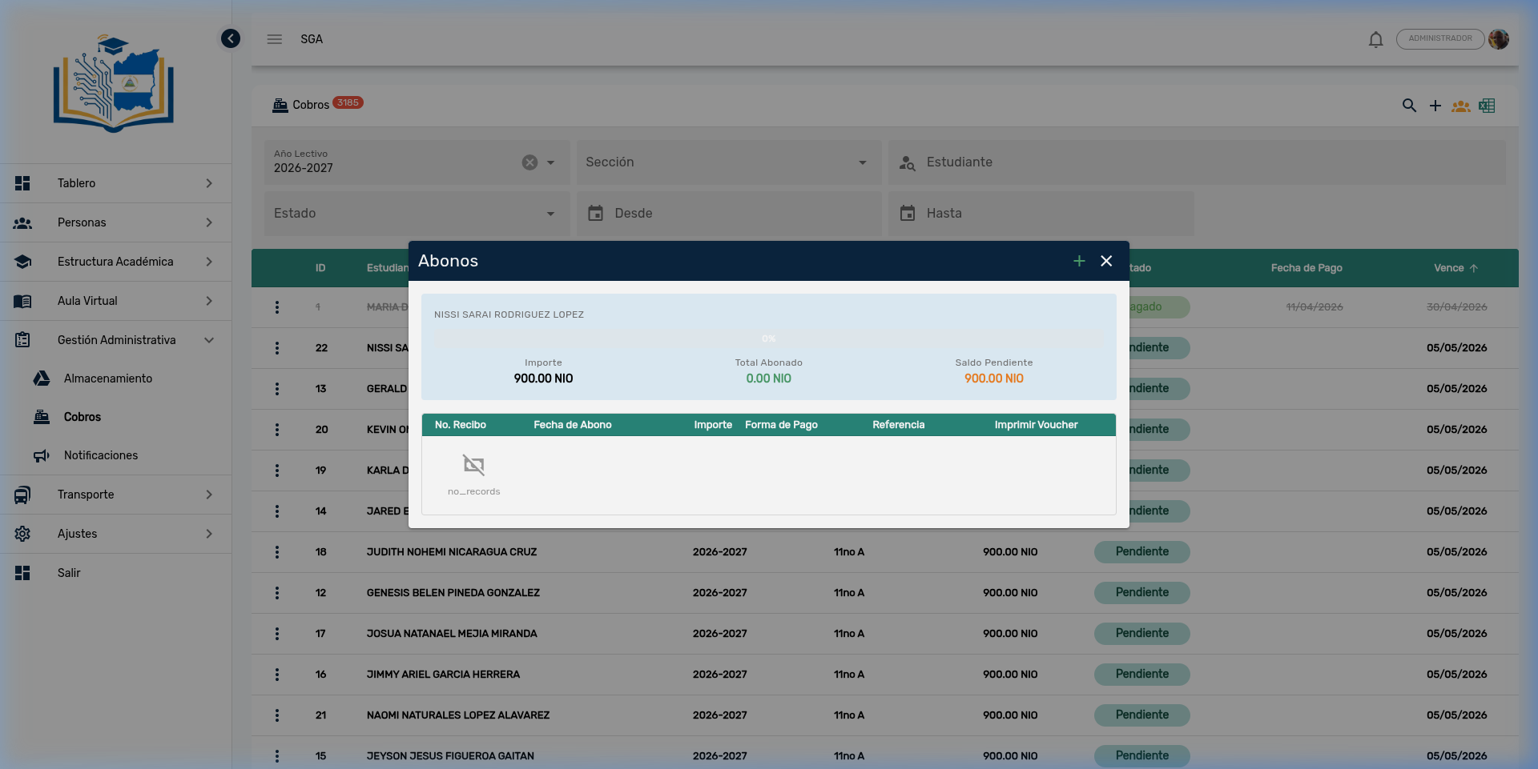Screen dimensions: 1538x769
Task: Close the Abonos dialog
Action: click(1106, 261)
